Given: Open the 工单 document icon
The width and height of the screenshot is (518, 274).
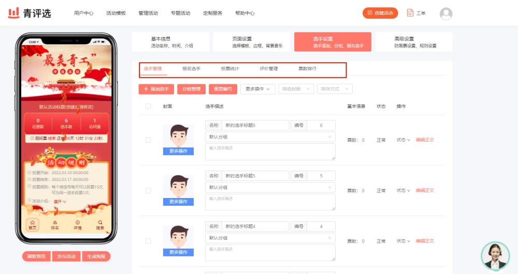Looking at the screenshot, I should 410,13.
